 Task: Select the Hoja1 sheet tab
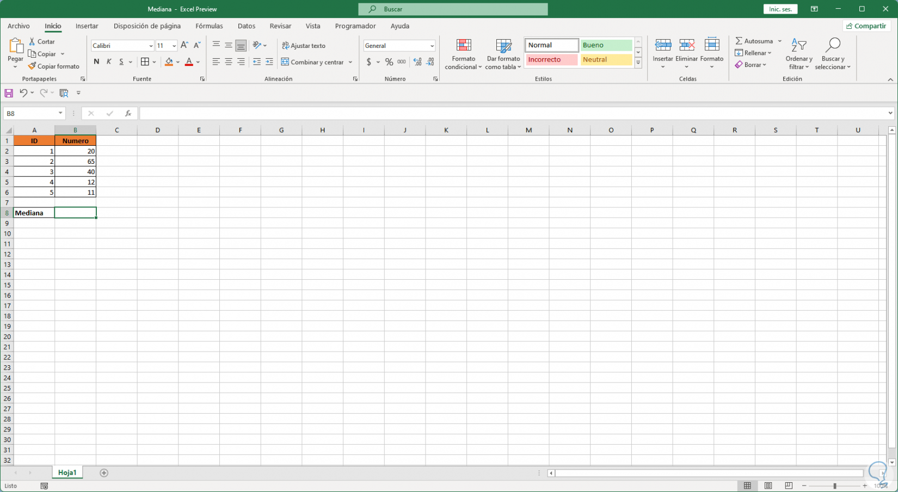[67, 472]
